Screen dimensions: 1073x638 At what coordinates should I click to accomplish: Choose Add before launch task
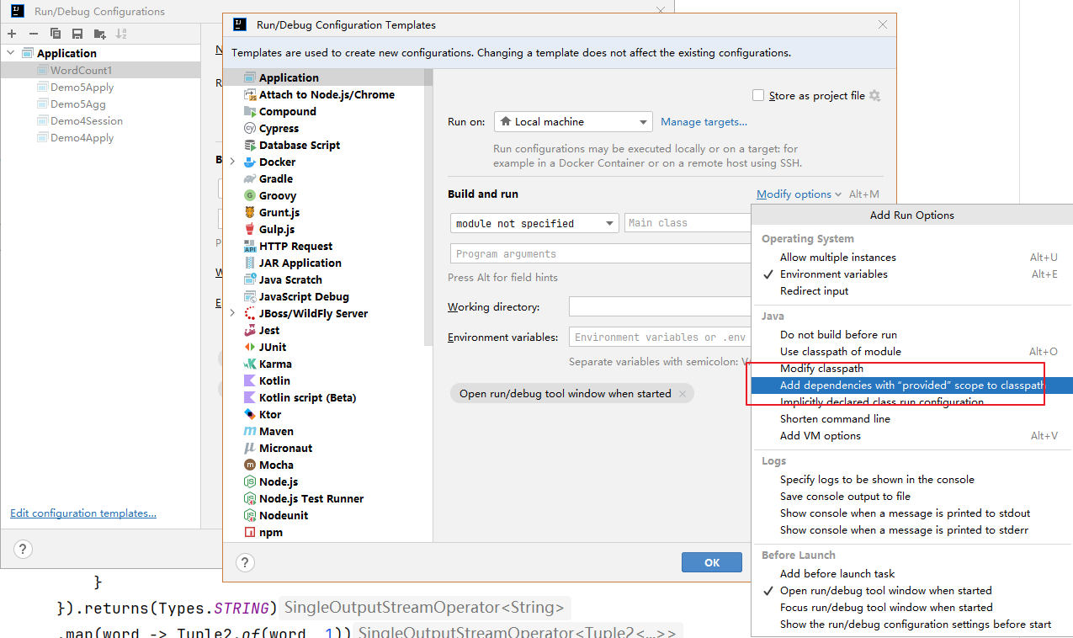911,574
